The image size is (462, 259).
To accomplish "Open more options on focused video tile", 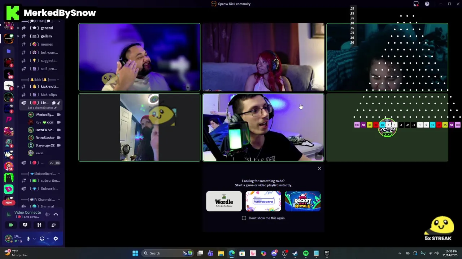I will click(x=318, y=156).
